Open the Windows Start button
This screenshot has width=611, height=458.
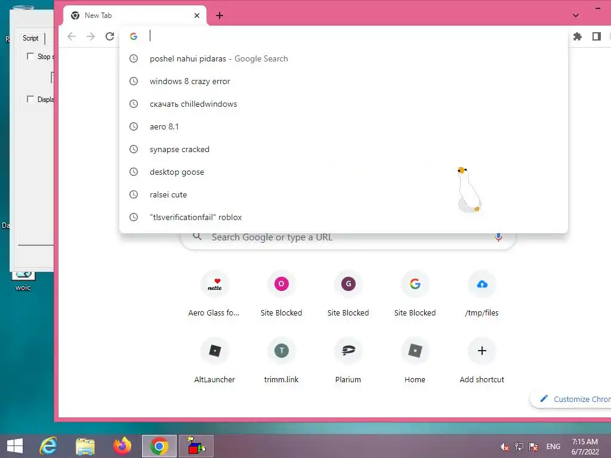(15, 446)
